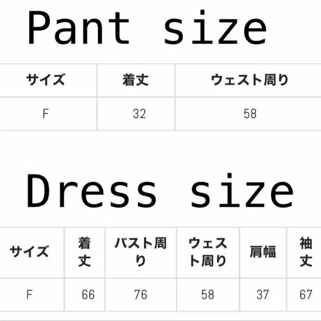321x321 pixels.
Task: Select the dress waist value 58
Action: [x=208, y=295]
